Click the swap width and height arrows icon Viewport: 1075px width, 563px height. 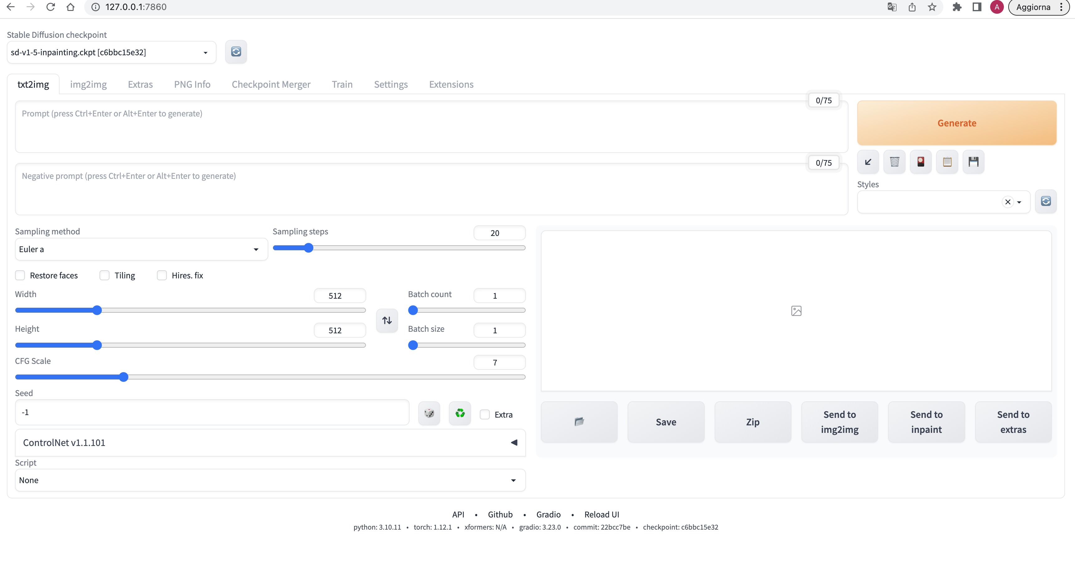(387, 320)
